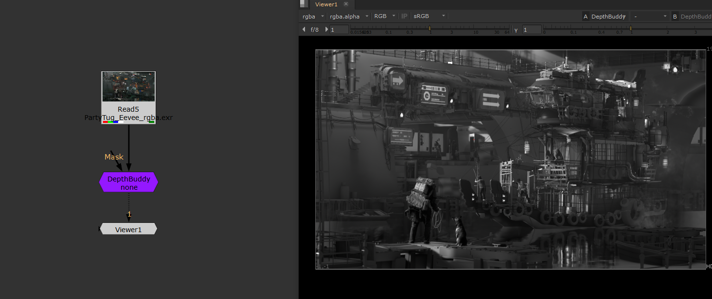Select the Viewer1 node in the node graph
This screenshot has width=712, height=299.
(x=128, y=229)
